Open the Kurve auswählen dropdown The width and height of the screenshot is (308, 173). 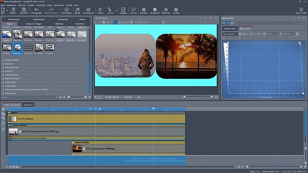point(230,34)
